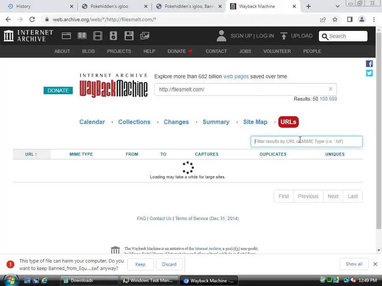Sort by CAPTURES column header
This screenshot has height=286, width=382.
click(x=207, y=154)
